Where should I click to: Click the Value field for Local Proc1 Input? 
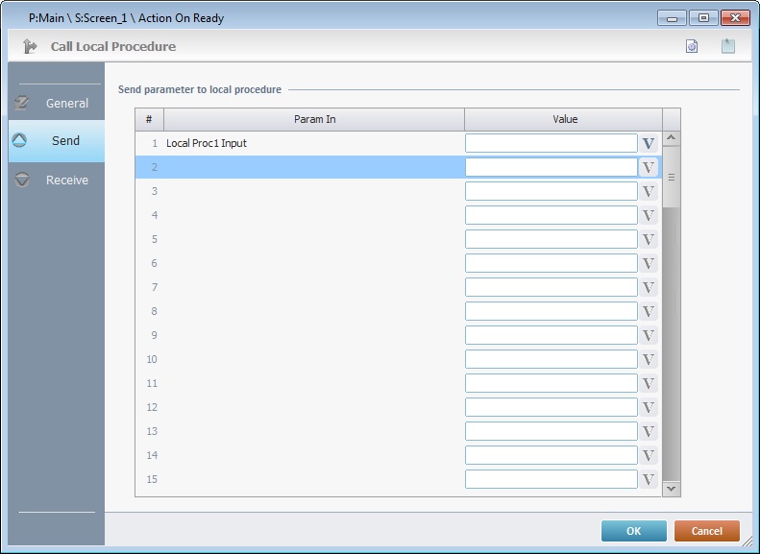(551, 143)
